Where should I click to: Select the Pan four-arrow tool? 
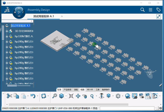tap(78, 96)
